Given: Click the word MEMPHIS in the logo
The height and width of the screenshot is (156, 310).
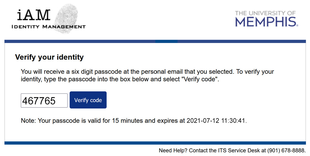Looking at the screenshot, I should coord(266,22).
